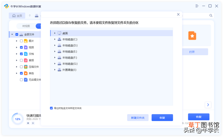Select 本地磁盘(F:) as save location

coord(111,58)
